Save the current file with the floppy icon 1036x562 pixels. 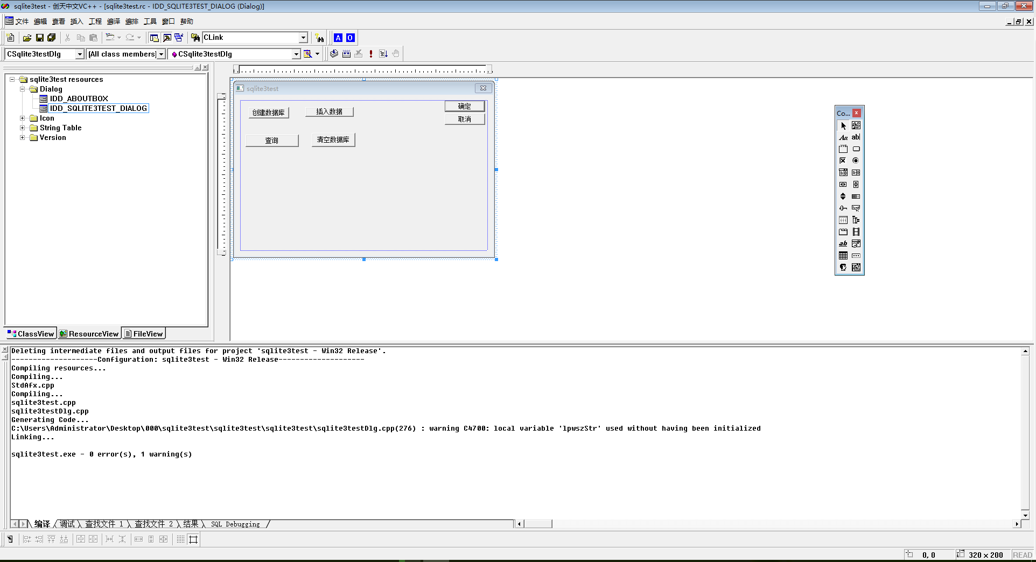39,38
